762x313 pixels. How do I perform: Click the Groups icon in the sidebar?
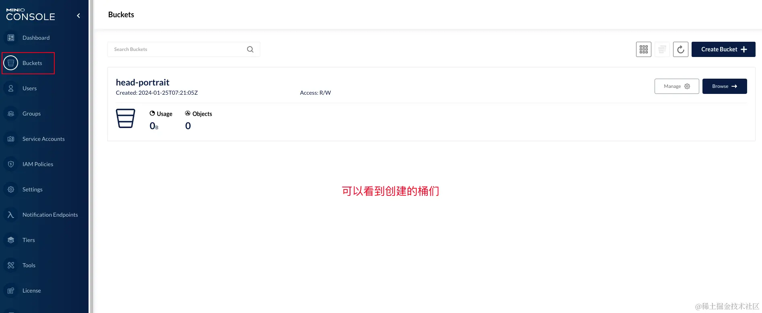coord(11,114)
